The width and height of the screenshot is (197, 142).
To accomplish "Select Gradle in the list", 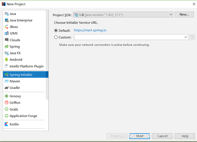I will (25, 88).
